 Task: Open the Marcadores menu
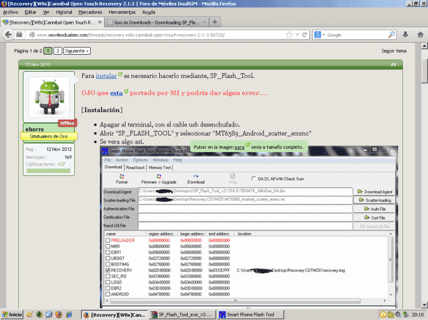90,12
